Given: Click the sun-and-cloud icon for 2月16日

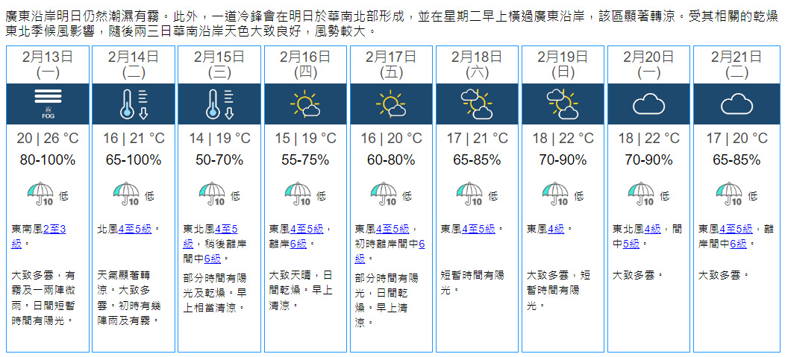Looking at the screenshot, I should click(x=306, y=104).
